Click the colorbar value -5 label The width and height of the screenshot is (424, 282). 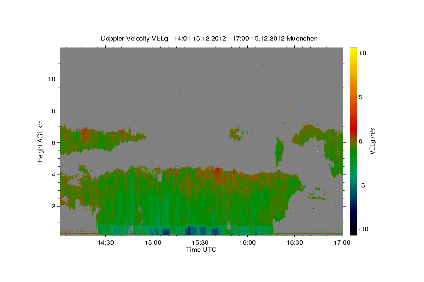[361, 185]
